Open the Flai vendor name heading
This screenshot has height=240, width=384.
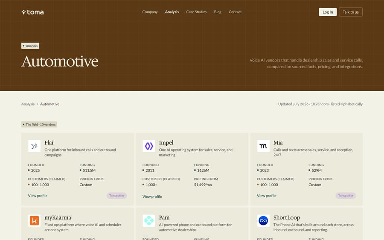coord(49,143)
